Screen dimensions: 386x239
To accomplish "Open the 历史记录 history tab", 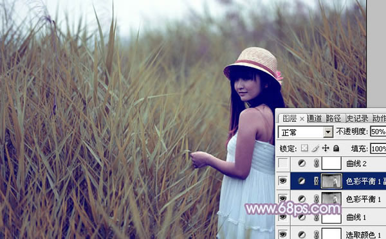I will [358, 118].
